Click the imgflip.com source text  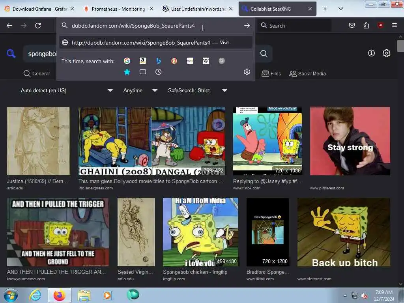pos(174,279)
